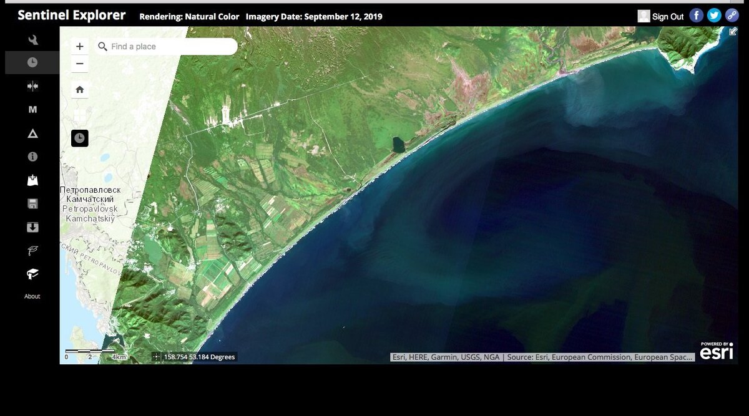Click the map scale bar
Image resolution: width=749 pixels, height=416 pixels.
[96, 355]
